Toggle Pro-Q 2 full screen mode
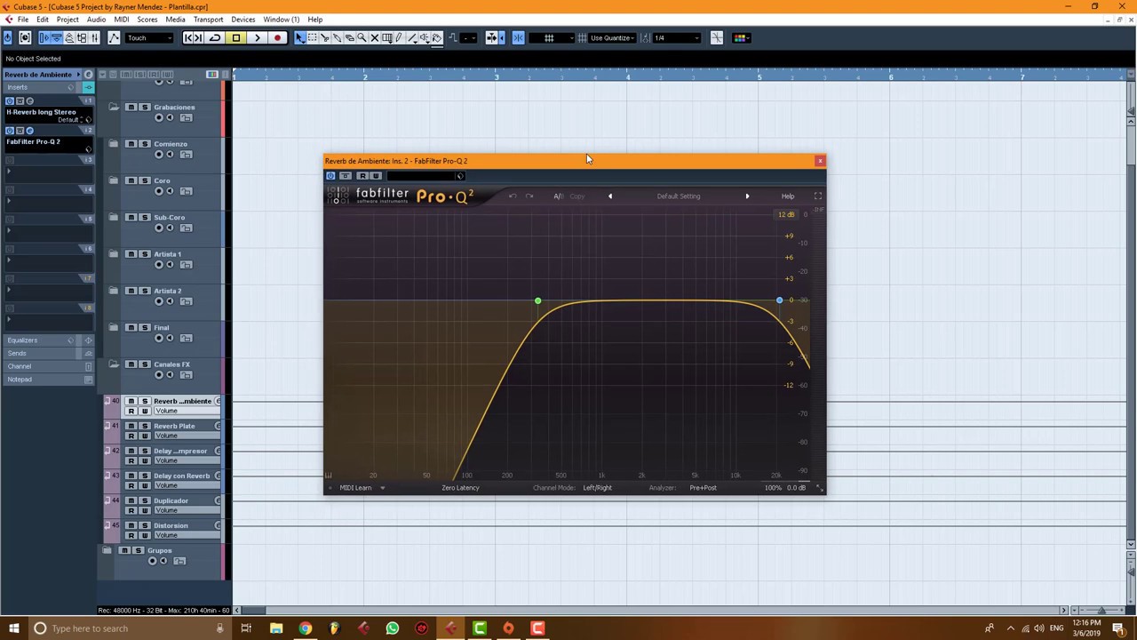1137x640 pixels. tap(818, 196)
